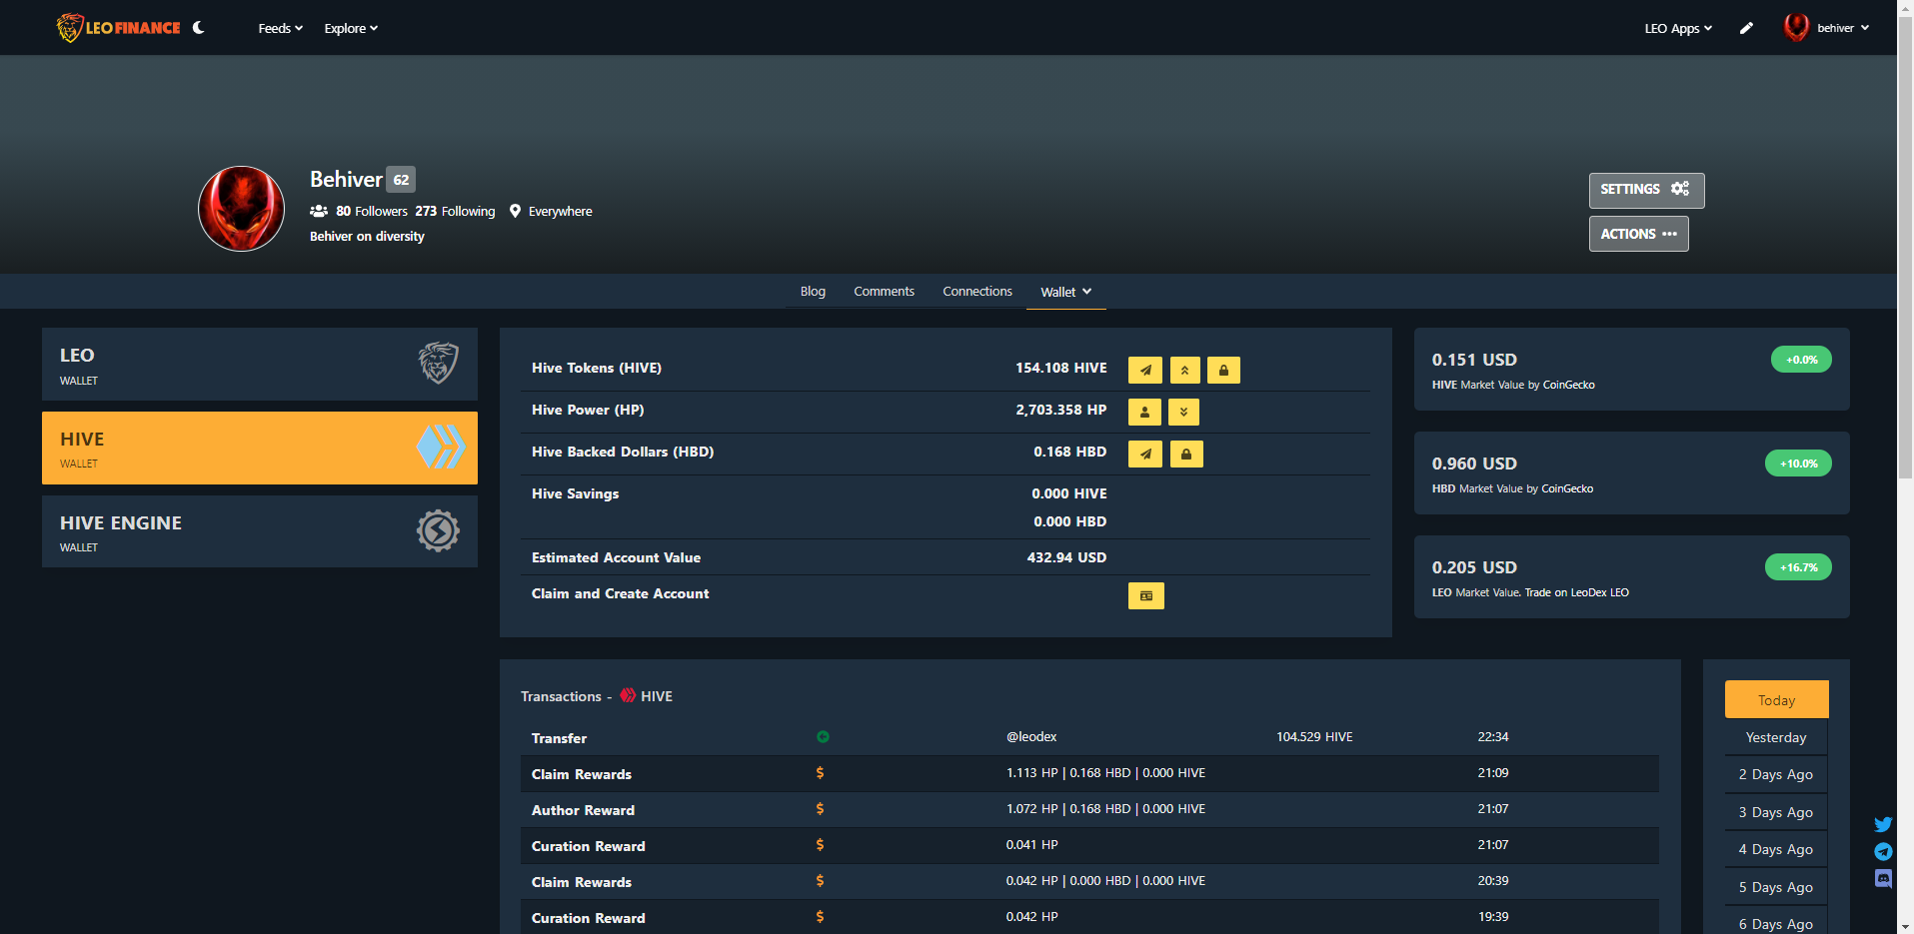The image size is (1914, 934).
Task: Move HIVE to savings with lock icon
Action: 1223,370
